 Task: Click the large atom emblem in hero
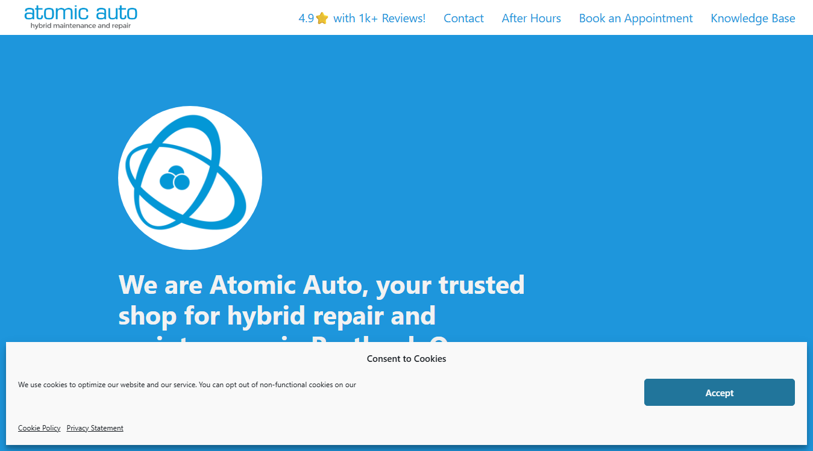point(190,178)
